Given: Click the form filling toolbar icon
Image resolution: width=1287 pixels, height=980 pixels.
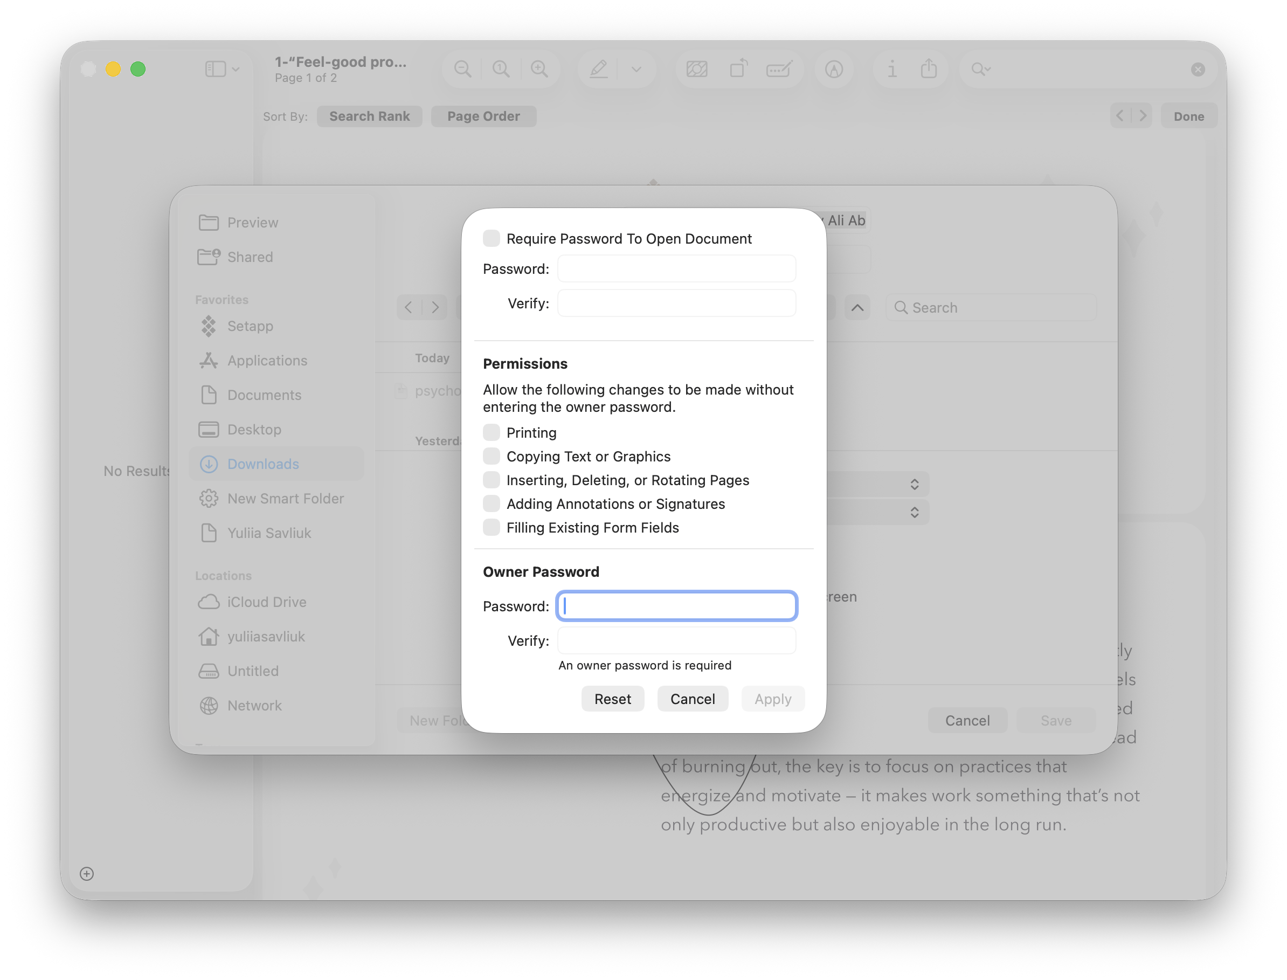Looking at the screenshot, I should coord(778,70).
